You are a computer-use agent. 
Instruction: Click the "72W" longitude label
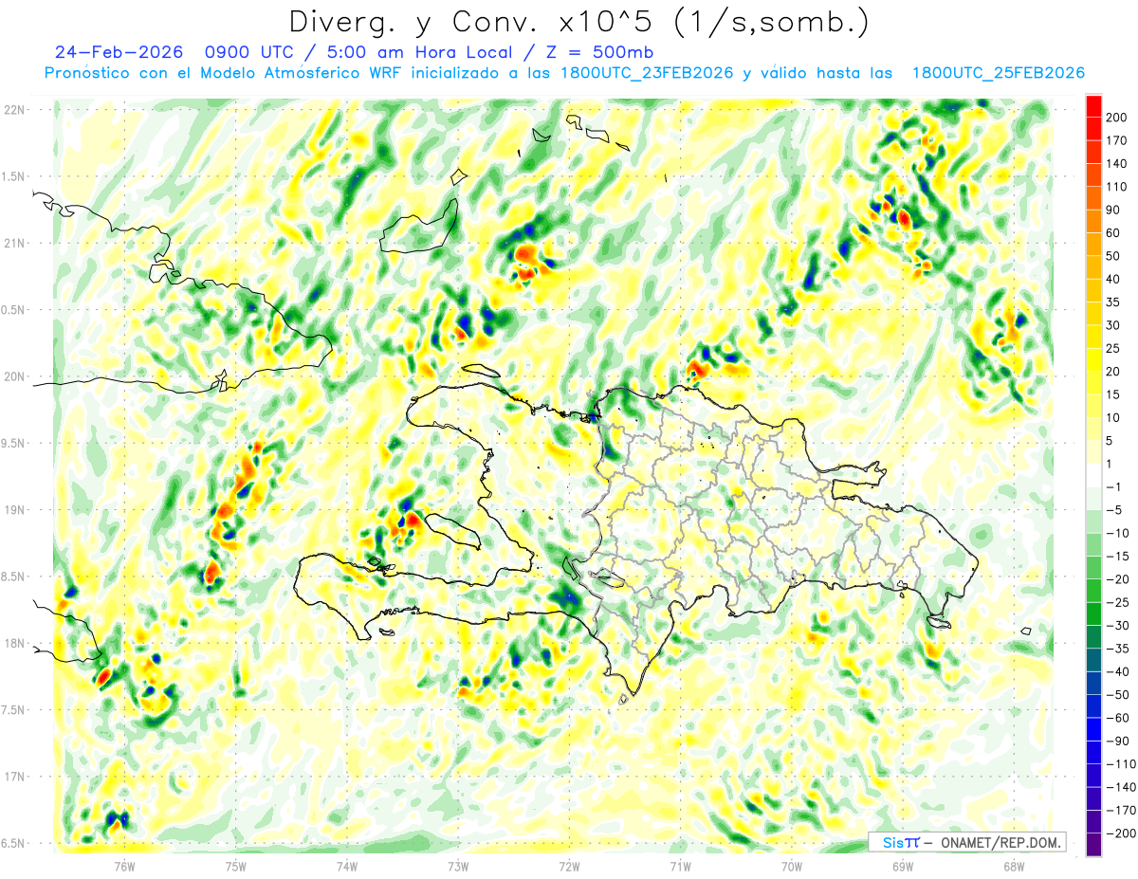pyautogui.click(x=569, y=865)
